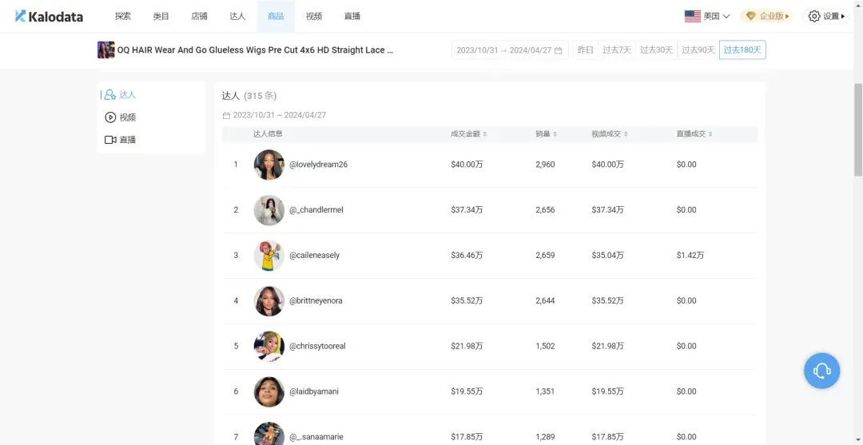The width and height of the screenshot is (863, 445).
Task: Click the calendar icon in date range picker
Action: pos(558,50)
